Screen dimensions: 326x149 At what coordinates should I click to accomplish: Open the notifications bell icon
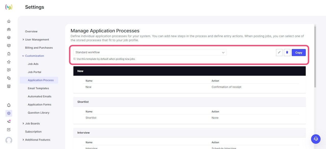pos(9,105)
